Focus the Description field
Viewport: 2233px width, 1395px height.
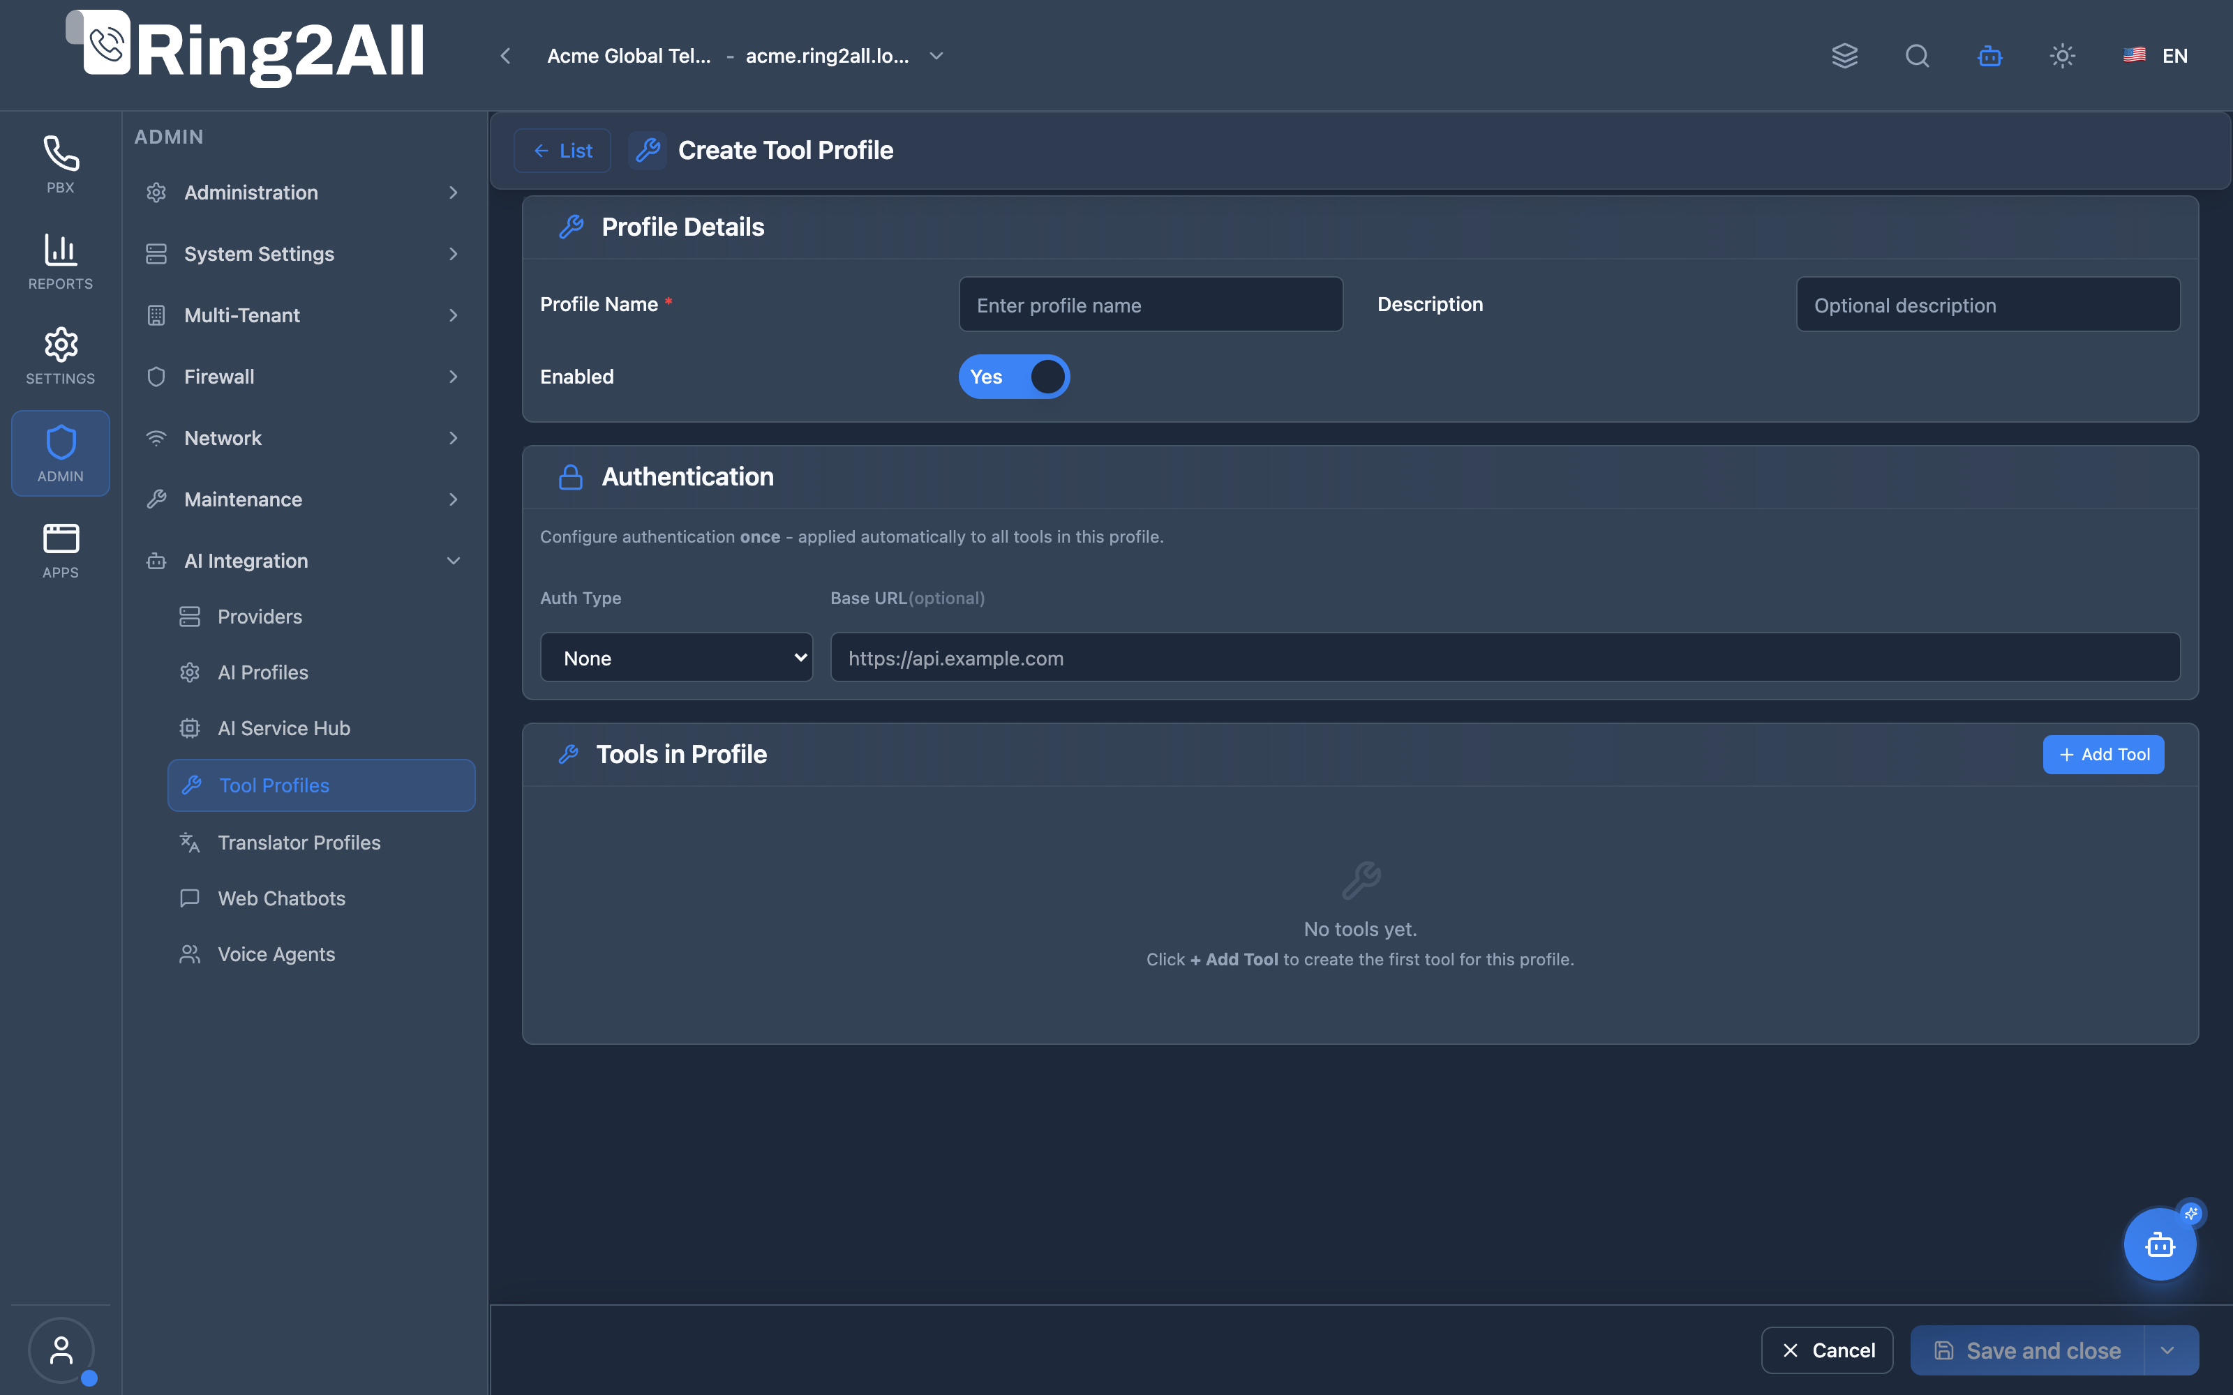[x=1987, y=305]
